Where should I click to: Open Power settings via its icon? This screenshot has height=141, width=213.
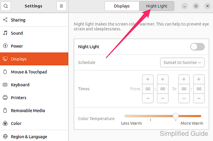(5, 46)
